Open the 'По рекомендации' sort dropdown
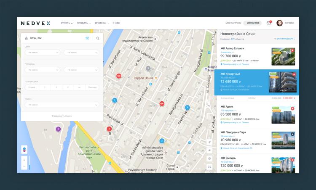316x190 pixels. click(284, 39)
